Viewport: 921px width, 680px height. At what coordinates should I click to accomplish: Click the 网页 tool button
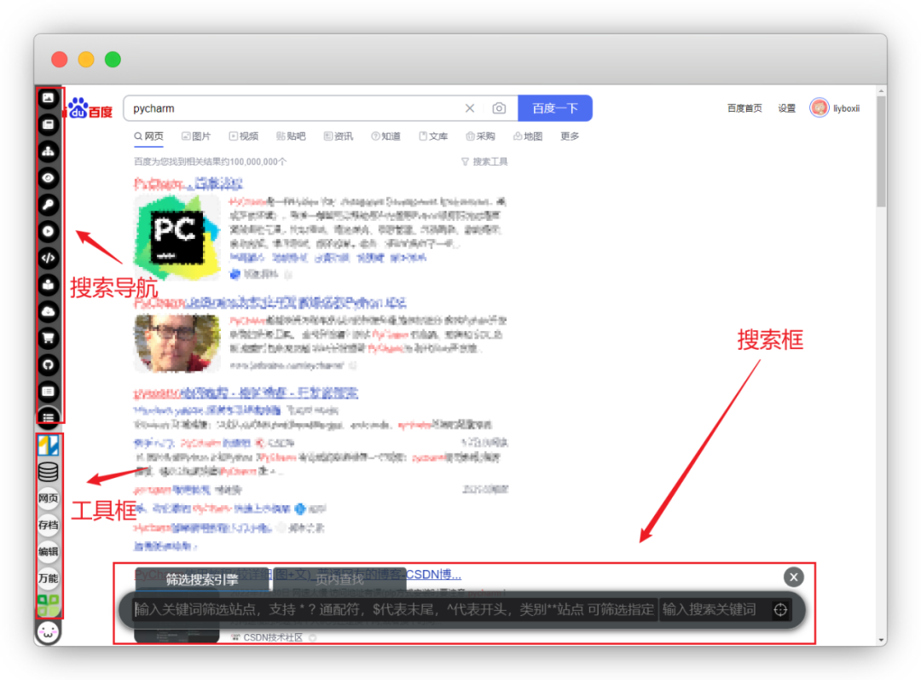tap(48, 498)
